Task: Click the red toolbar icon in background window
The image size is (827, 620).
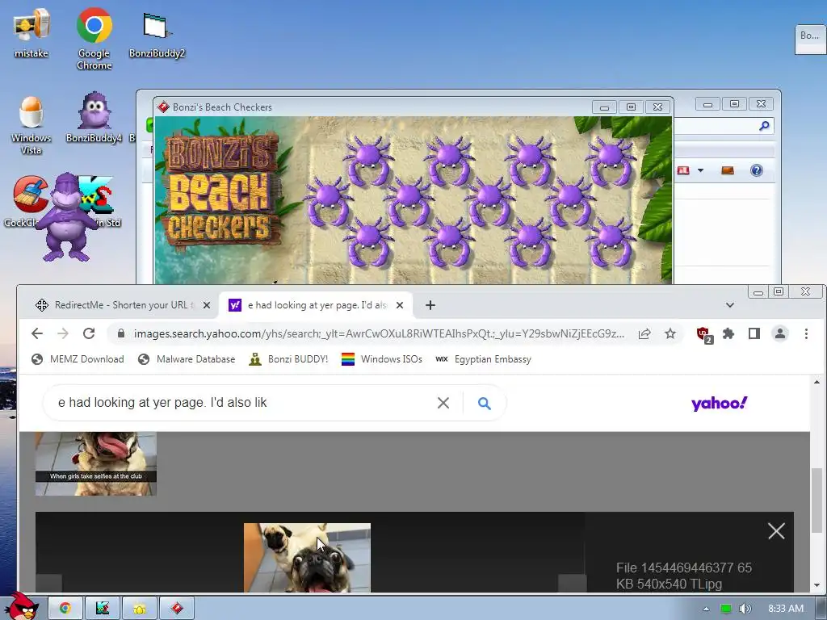Action: click(683, 170)
